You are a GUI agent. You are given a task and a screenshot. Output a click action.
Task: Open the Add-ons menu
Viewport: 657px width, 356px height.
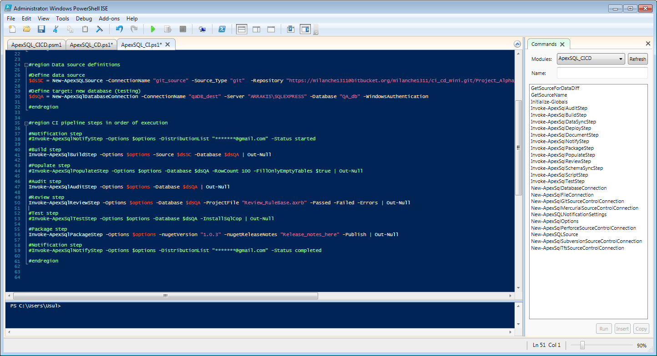coord(109,19)
